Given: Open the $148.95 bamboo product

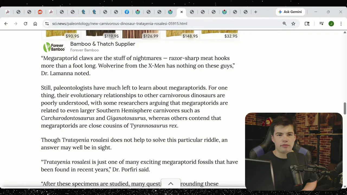Looking at the screenshot, I should coord(180,34).
